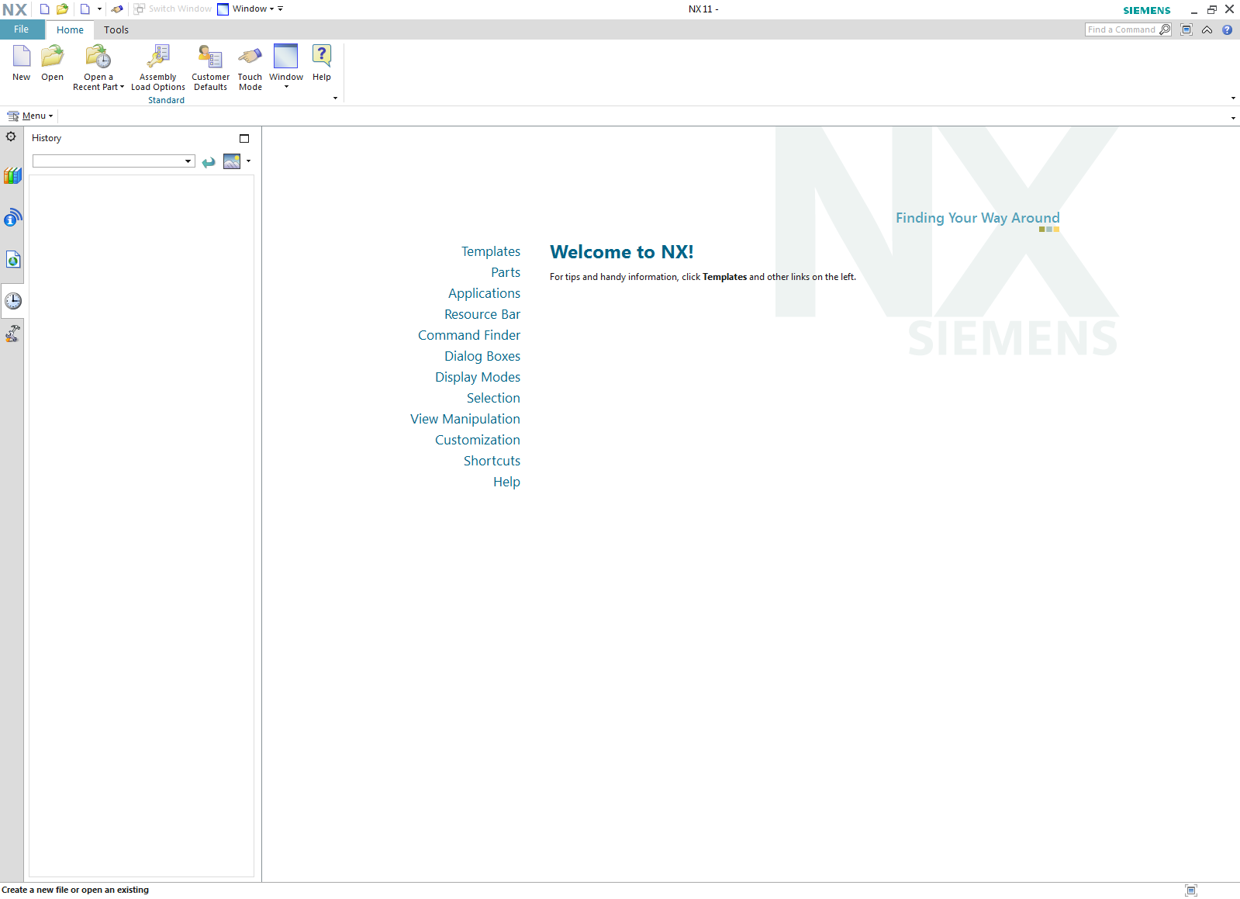The height and width of the screenshot is (899, 1240).
Task: Click the Find a Command search icon
Action: (1165, 29)
